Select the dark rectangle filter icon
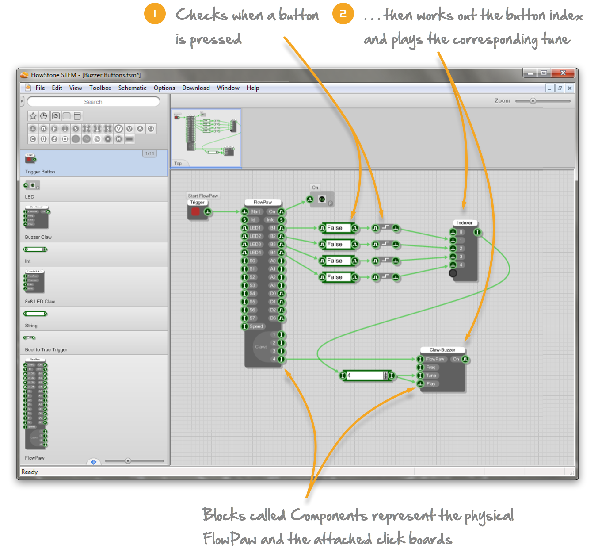This screenshot has width=598, height=556. pyautogui.click(x=130, y=139)
